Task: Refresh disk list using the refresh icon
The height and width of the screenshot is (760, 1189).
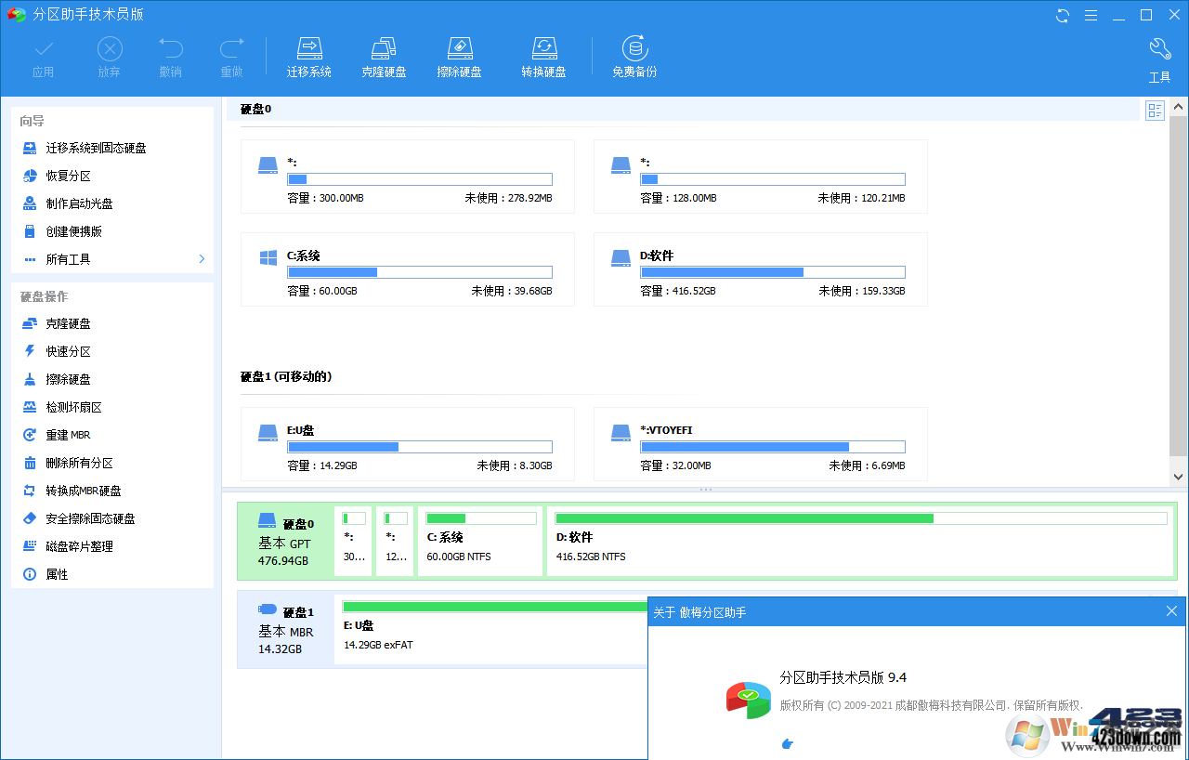Action: pyautogui.click(x=1062, y=15)
